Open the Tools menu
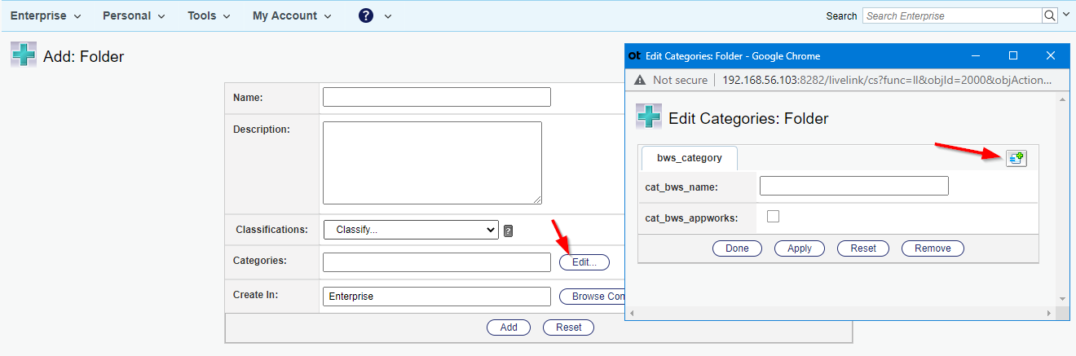Image resolution: width=1076 pixels, height=356 pixels. click(209, 15)
